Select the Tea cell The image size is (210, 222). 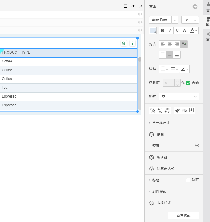click(x=68, y=88)
